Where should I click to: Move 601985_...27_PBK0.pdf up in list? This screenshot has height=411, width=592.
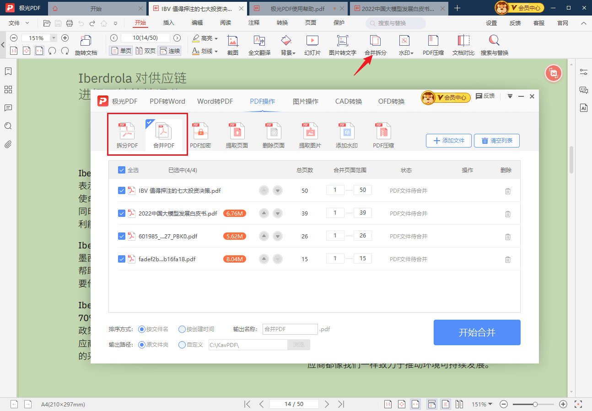click(264, 236)
